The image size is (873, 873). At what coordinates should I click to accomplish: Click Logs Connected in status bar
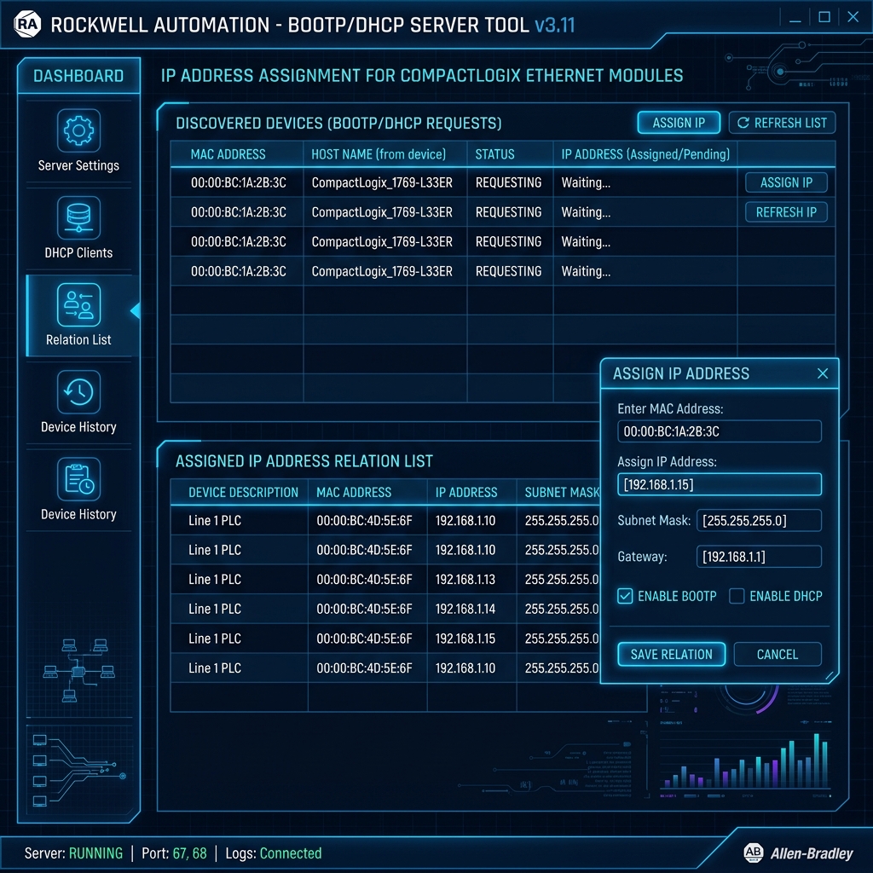point(274,853)
